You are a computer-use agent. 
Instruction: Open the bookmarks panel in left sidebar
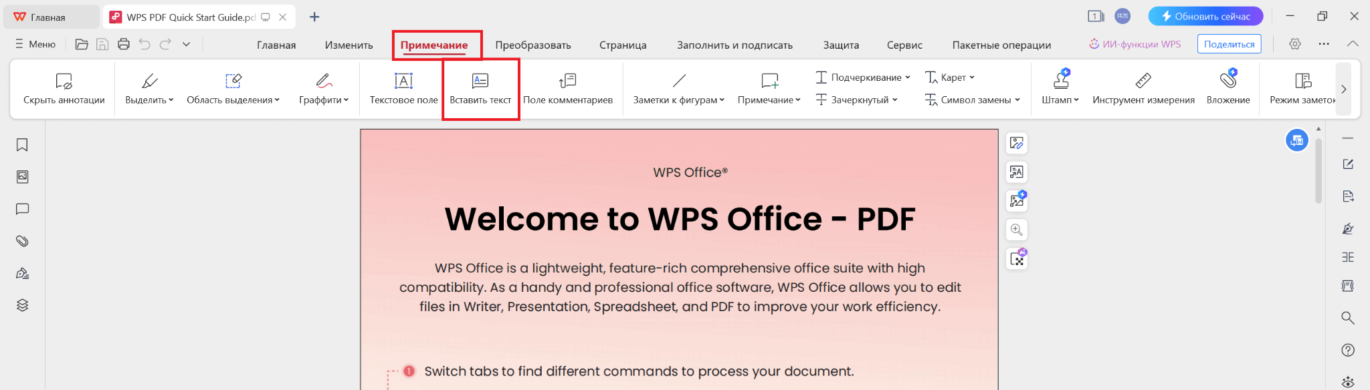point(22,145)
